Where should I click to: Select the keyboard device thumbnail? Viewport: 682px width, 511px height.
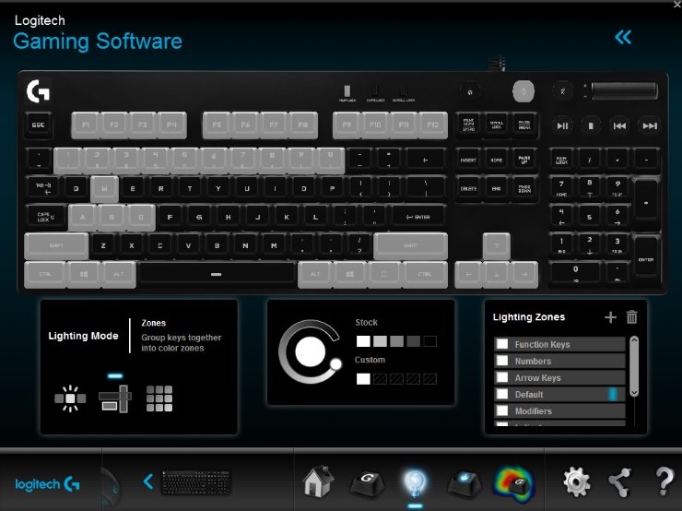pyautogui.click(x=196, y=481)
